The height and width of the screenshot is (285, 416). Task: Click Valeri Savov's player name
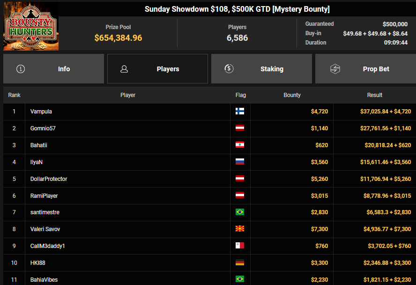(45, 229)
